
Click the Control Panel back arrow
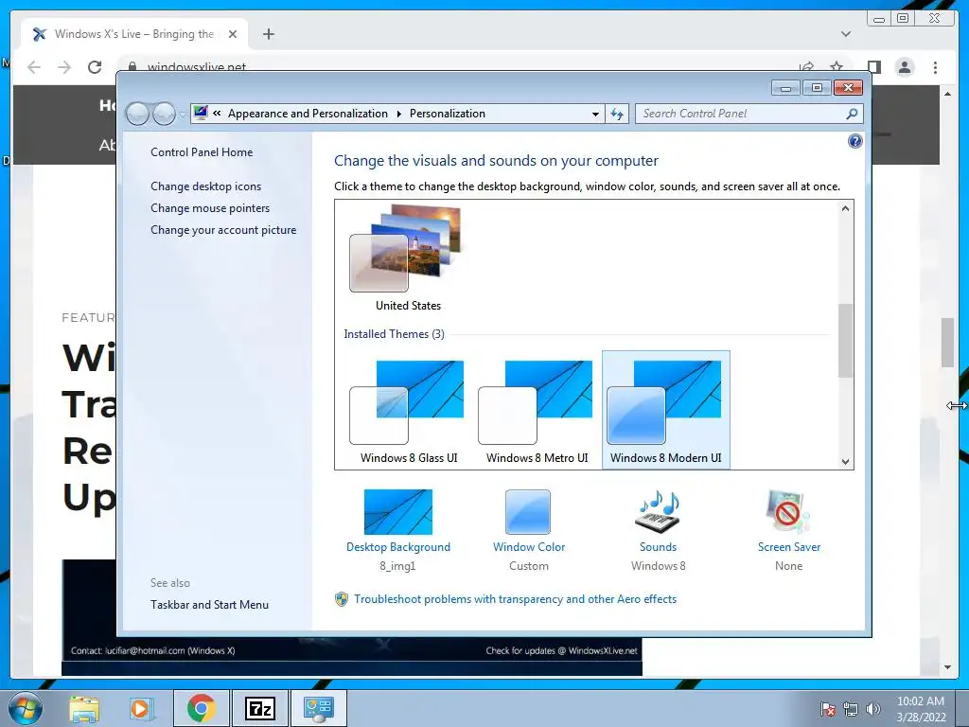pyautogui.click(x=137, y=114)
